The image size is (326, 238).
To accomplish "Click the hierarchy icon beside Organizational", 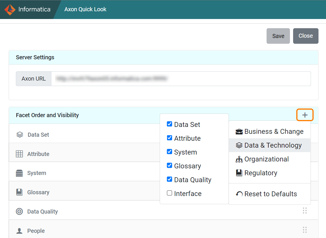I will (x=239, y=159).
